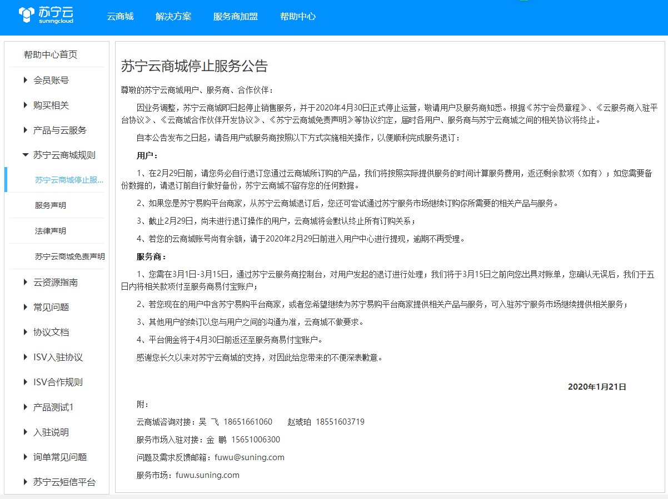668x499 pixels.
Task: Click phone number 18551603719
Action: pyautogui.click(x=340, y=422)
